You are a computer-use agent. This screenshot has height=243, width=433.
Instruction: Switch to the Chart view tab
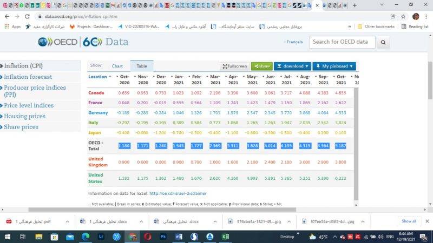[x=117, y=66]
